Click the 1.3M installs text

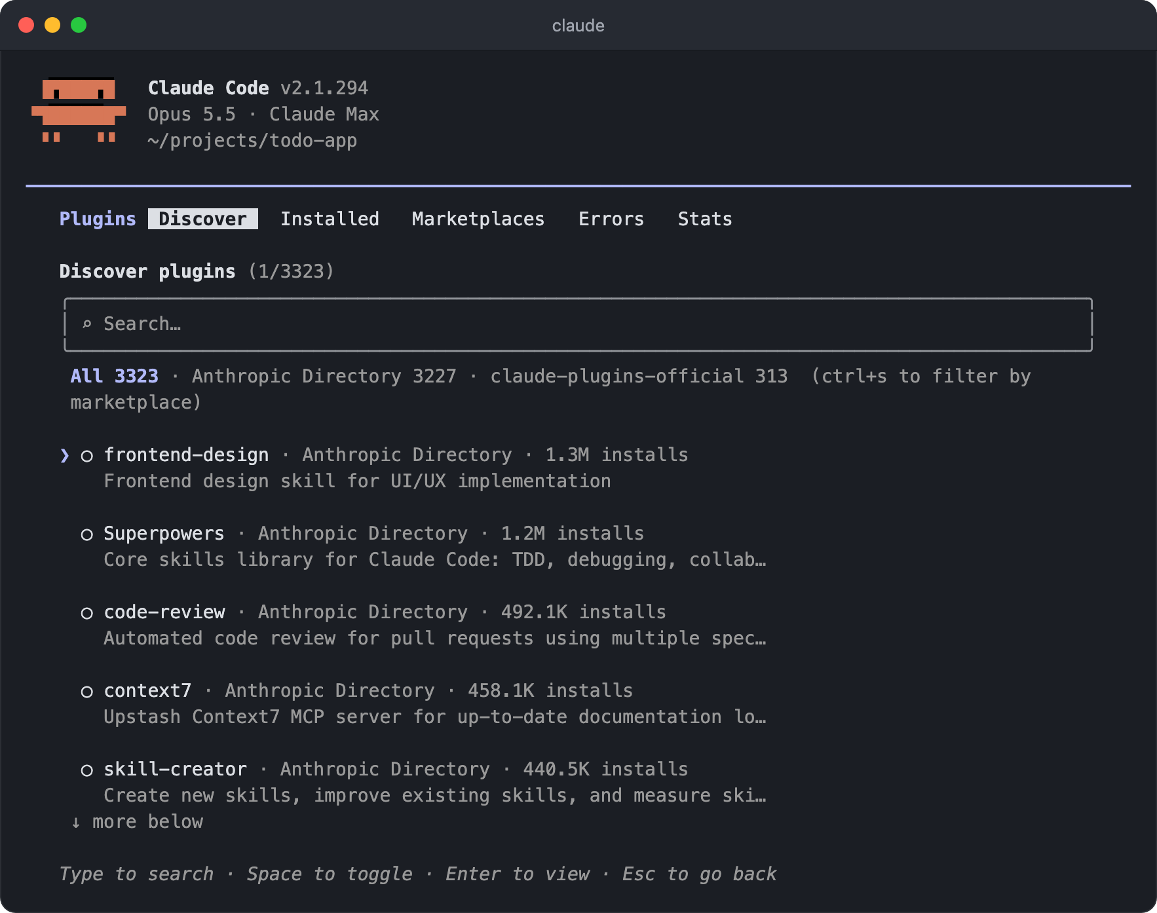point(616,455)
